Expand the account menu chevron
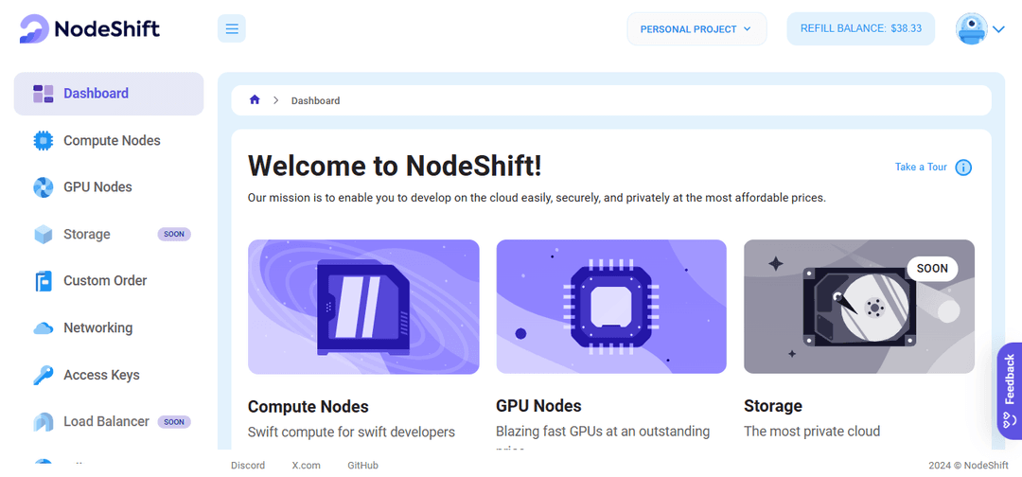1022x477 pixels. click(x=999, y=29)
